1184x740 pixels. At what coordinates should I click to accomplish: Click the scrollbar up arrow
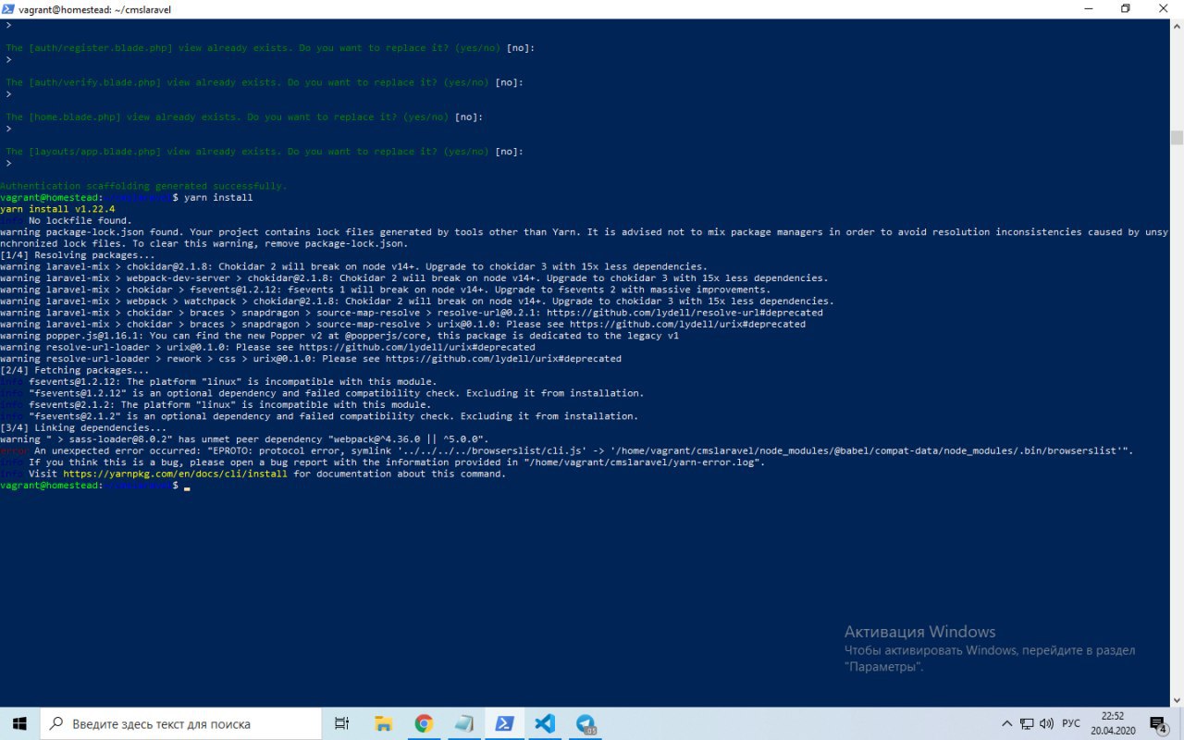pyautogui.click(x=1177, y=25)
